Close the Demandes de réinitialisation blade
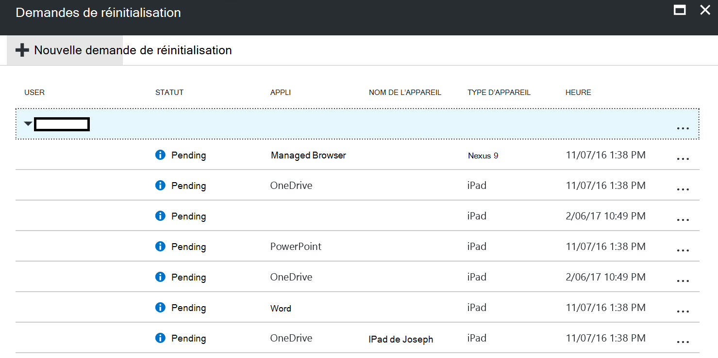This screenshot has width=718, height=358. click(x=705, y=10)
